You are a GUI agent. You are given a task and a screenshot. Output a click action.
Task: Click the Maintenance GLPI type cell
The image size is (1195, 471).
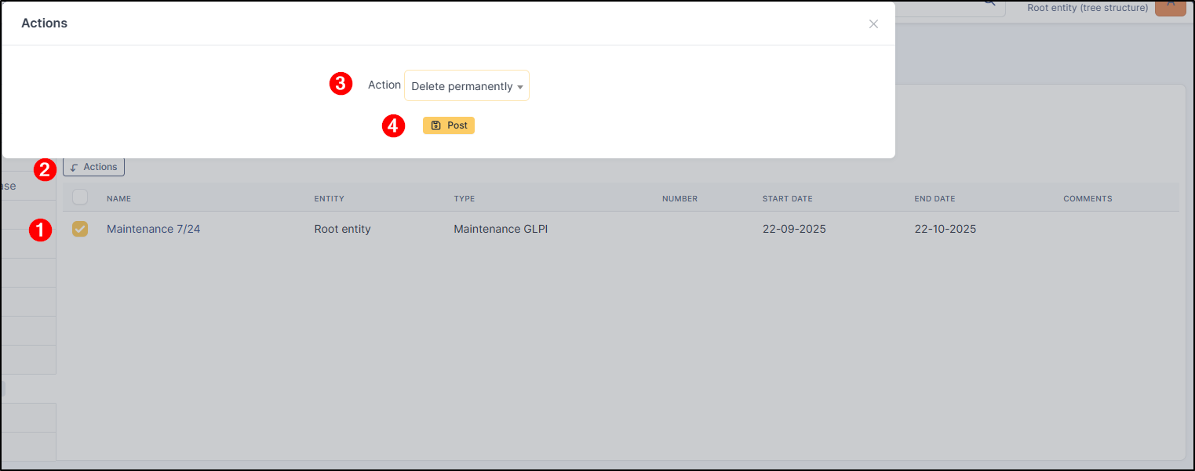(x=501, y=229)
